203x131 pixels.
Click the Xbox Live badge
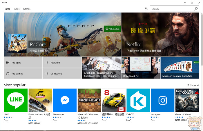112,29
